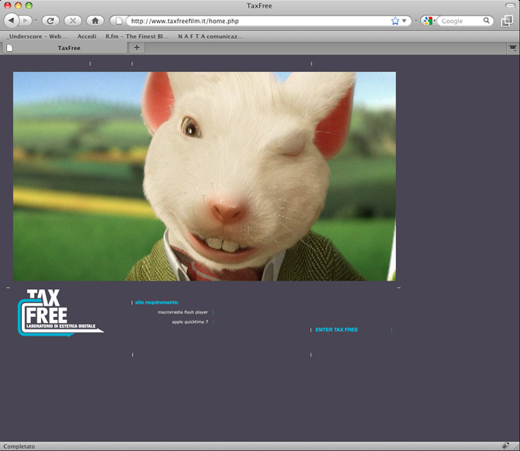Open the R.fm - The Finest Bl... bookmark
This screenshot has width=520, height=451.
point(137,36)
